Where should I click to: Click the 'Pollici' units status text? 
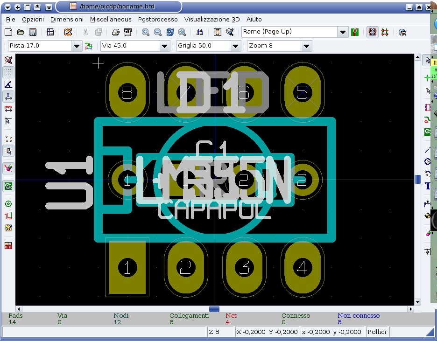pyautogui.click(x=377, y=332)
